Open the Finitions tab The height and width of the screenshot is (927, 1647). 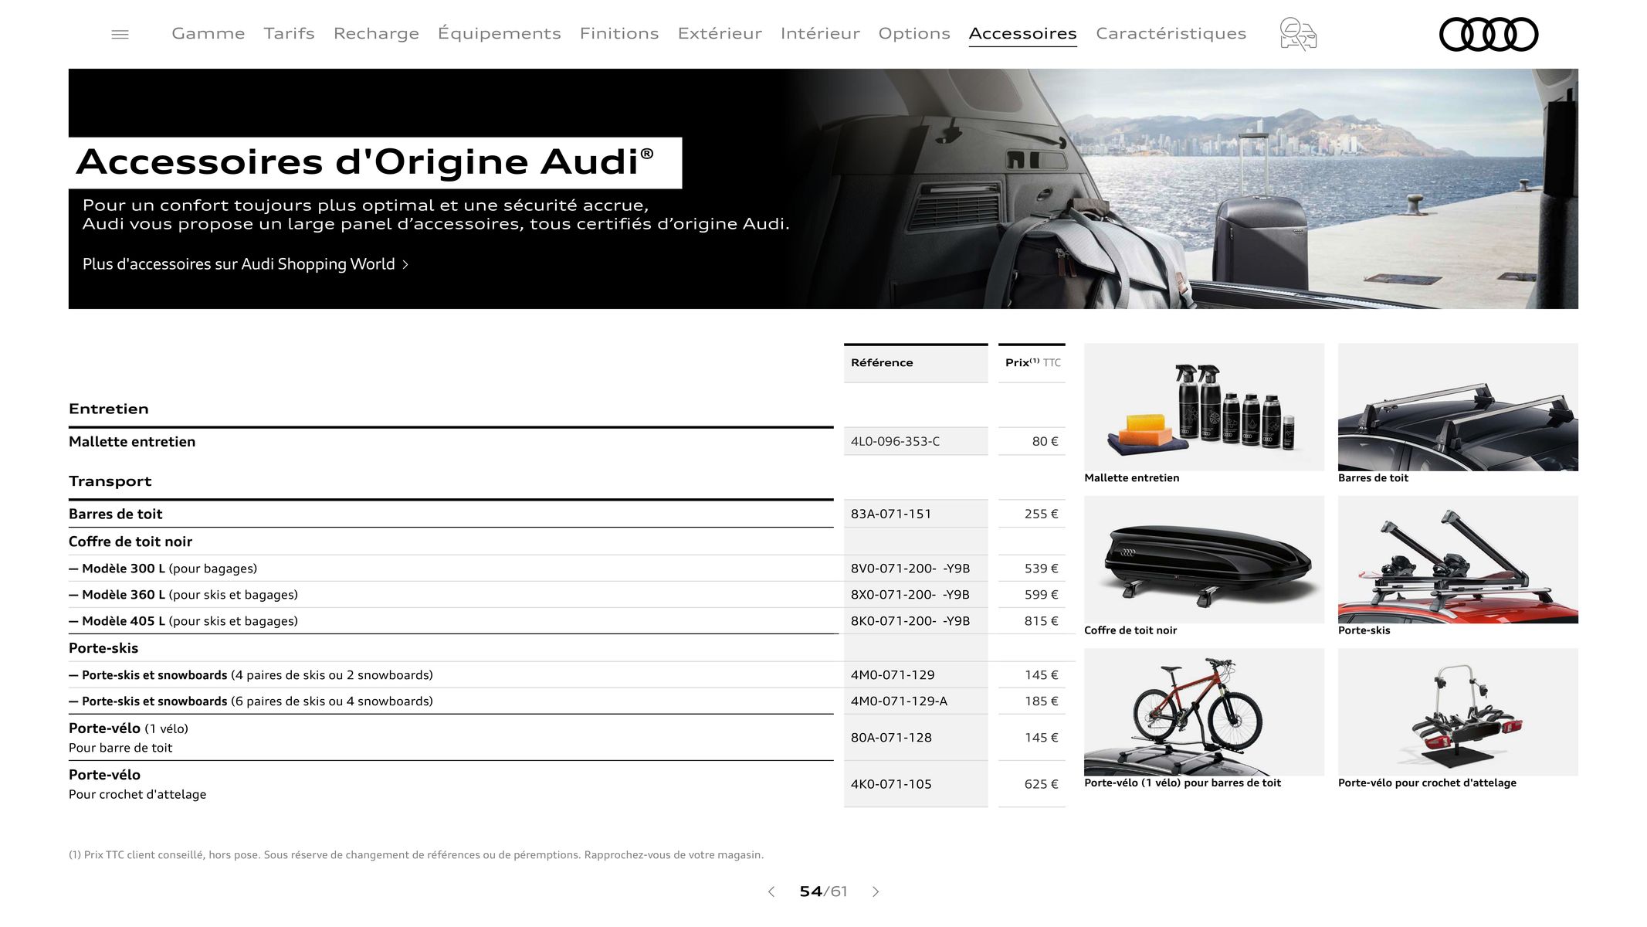click(x=619, y=33)
